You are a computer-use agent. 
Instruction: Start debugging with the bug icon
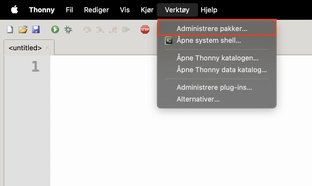(x=68, y=29)
